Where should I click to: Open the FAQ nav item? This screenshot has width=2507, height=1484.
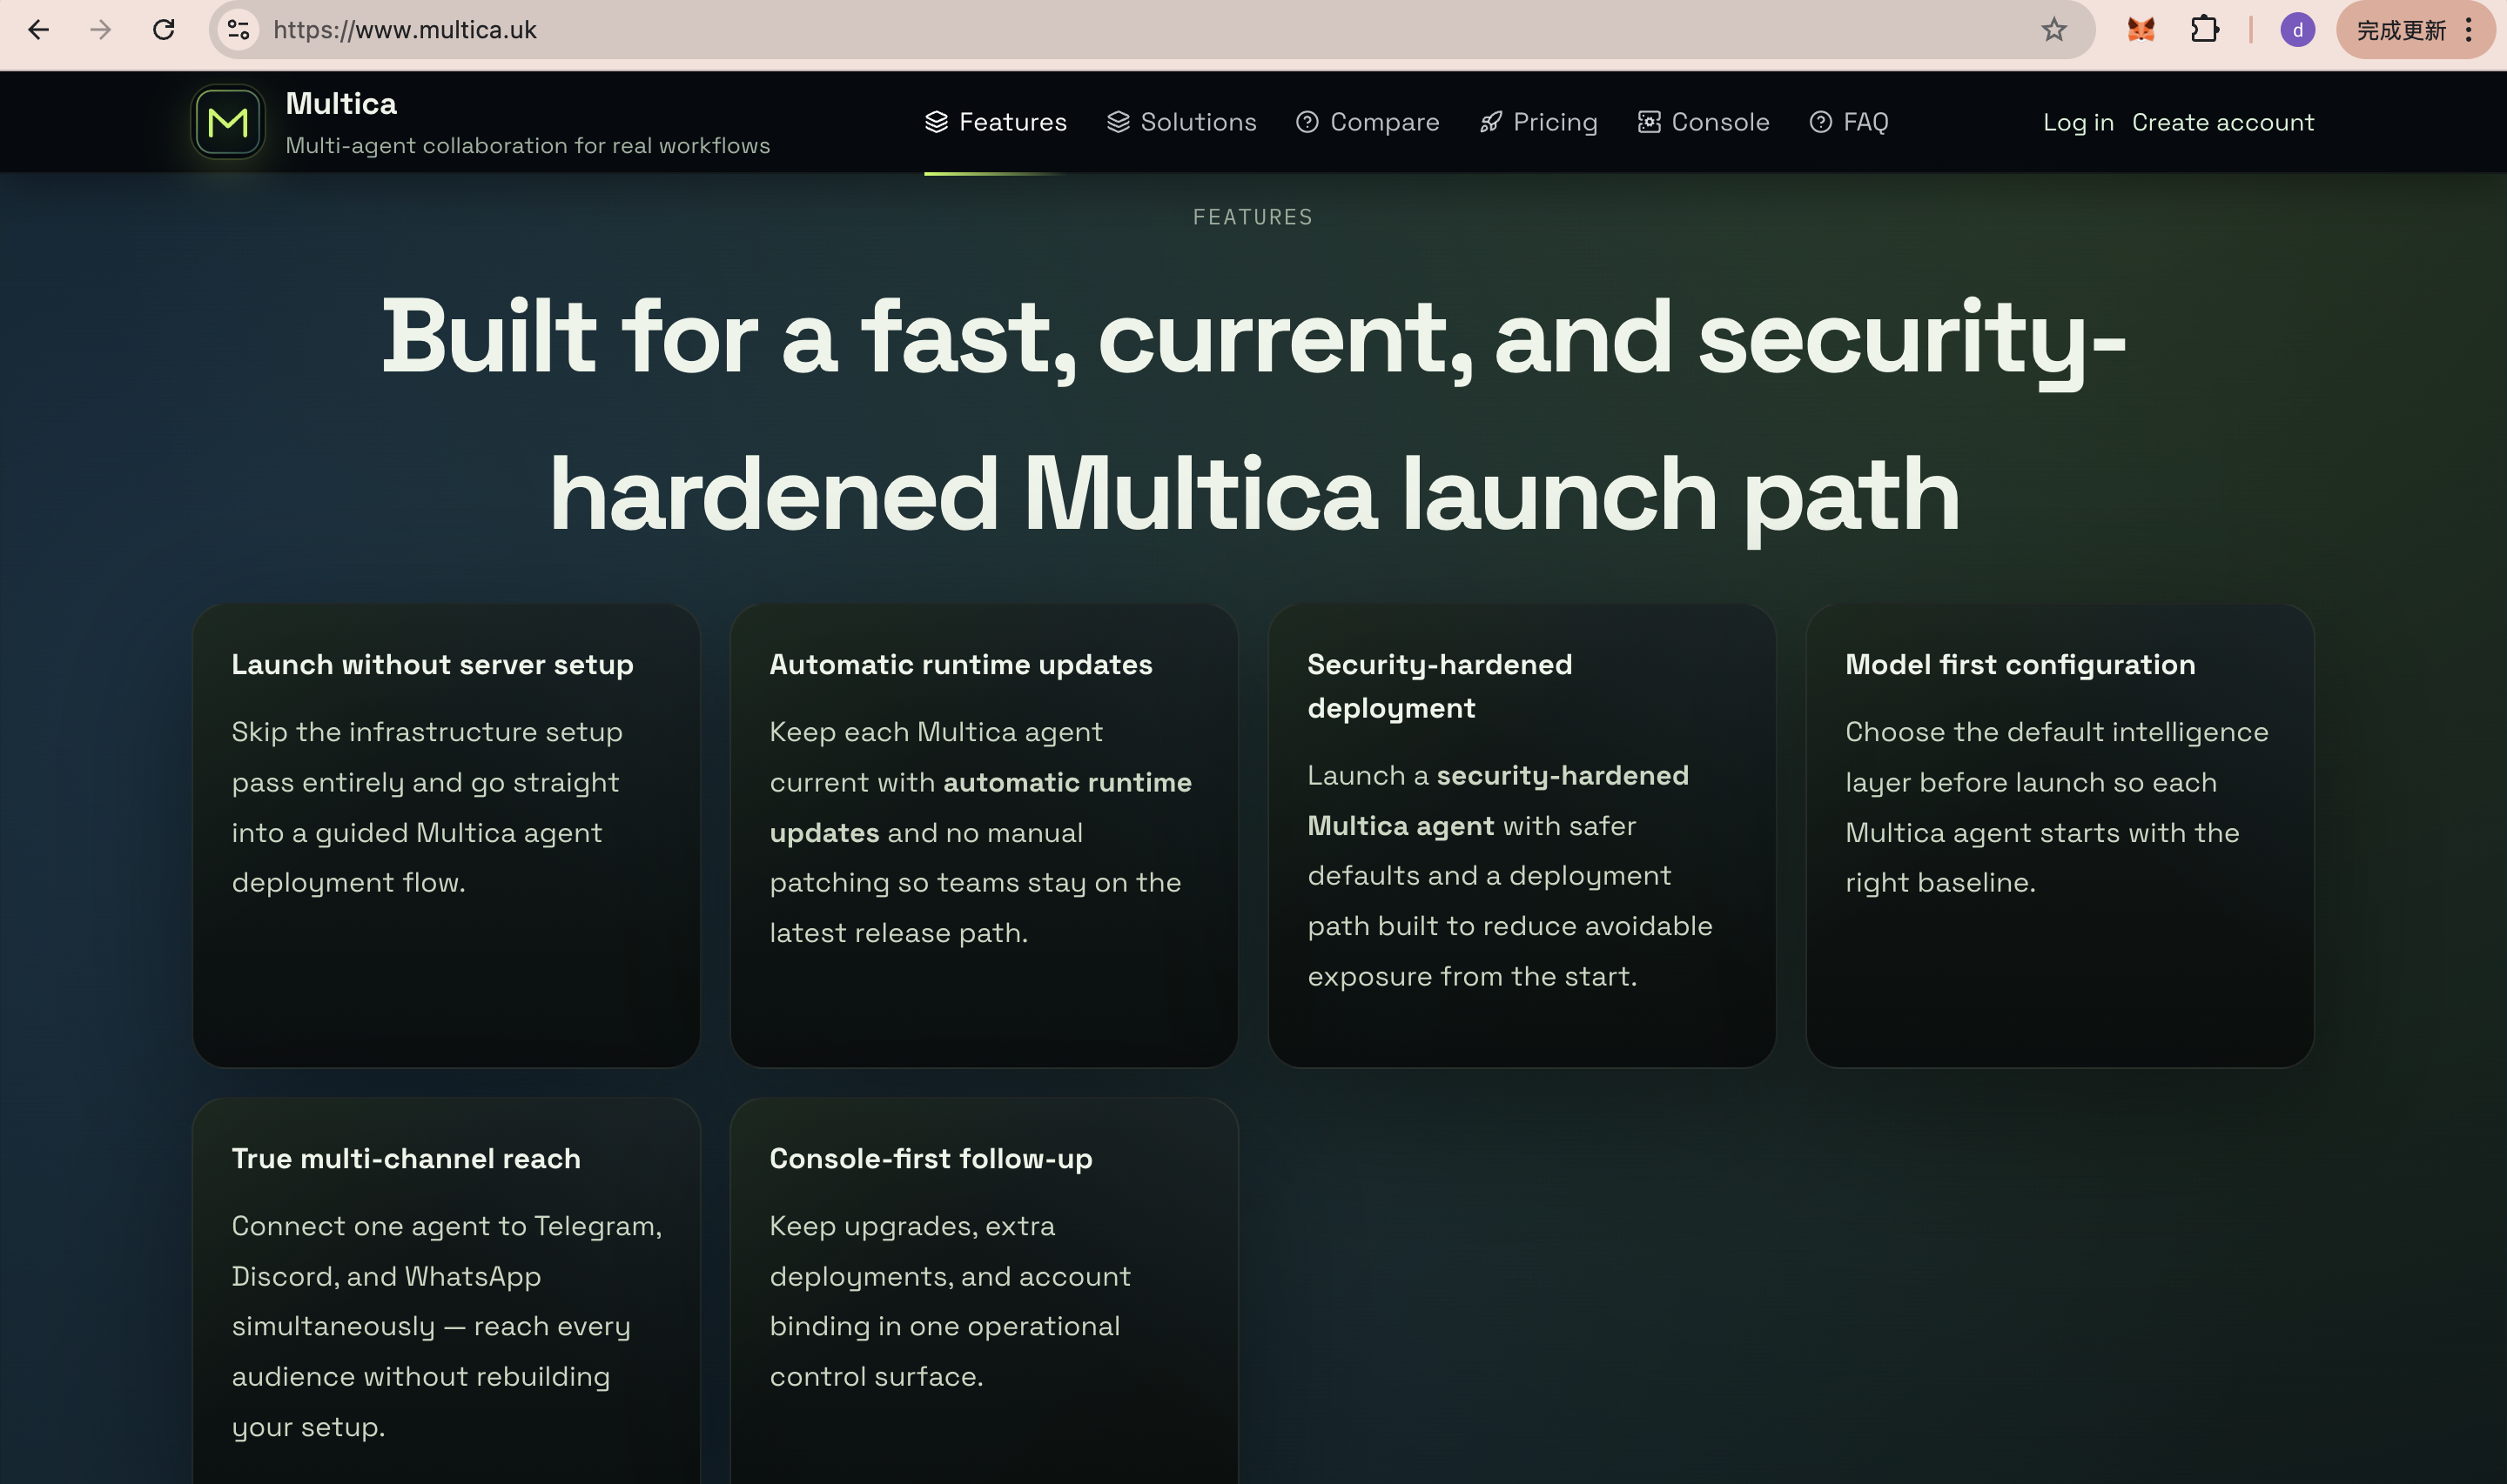point(1849,122)
